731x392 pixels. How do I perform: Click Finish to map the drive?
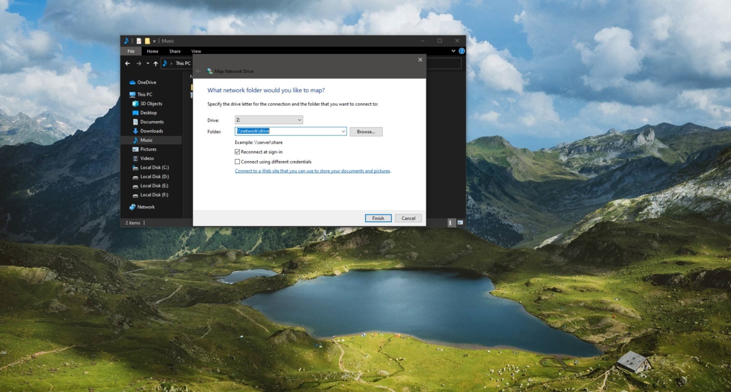point(378,218)
